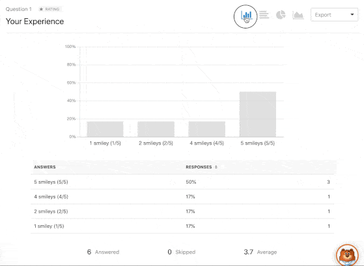Click the Responses column header
This screenshot has width=364, height=266.
tap(199, 167)
